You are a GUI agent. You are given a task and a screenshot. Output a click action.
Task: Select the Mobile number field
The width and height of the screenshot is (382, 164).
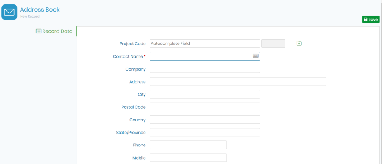click(x=188, y=158)
